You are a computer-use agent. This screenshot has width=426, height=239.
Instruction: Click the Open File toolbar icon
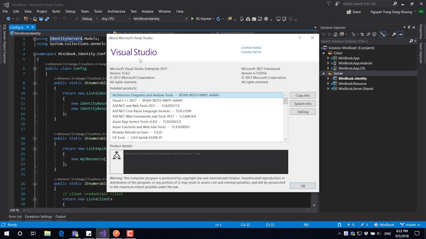coord(35,19)
